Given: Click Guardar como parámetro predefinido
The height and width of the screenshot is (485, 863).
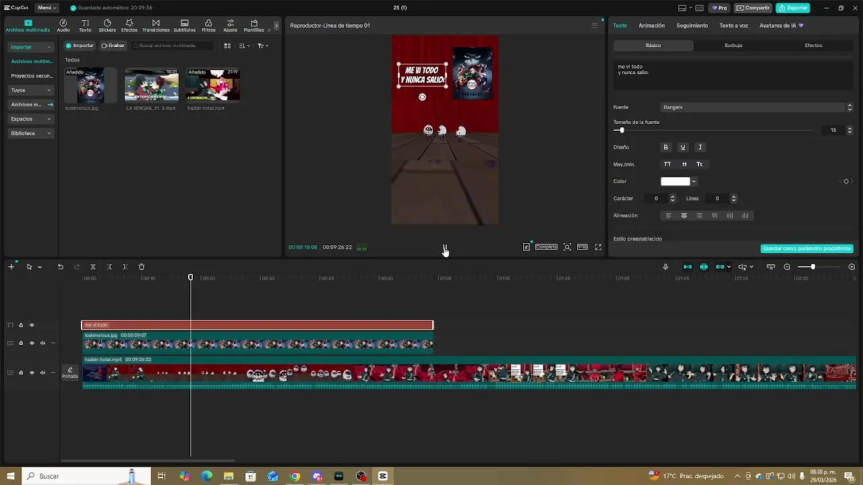Looking at the screenshot, I should click(x=807, y=249).
